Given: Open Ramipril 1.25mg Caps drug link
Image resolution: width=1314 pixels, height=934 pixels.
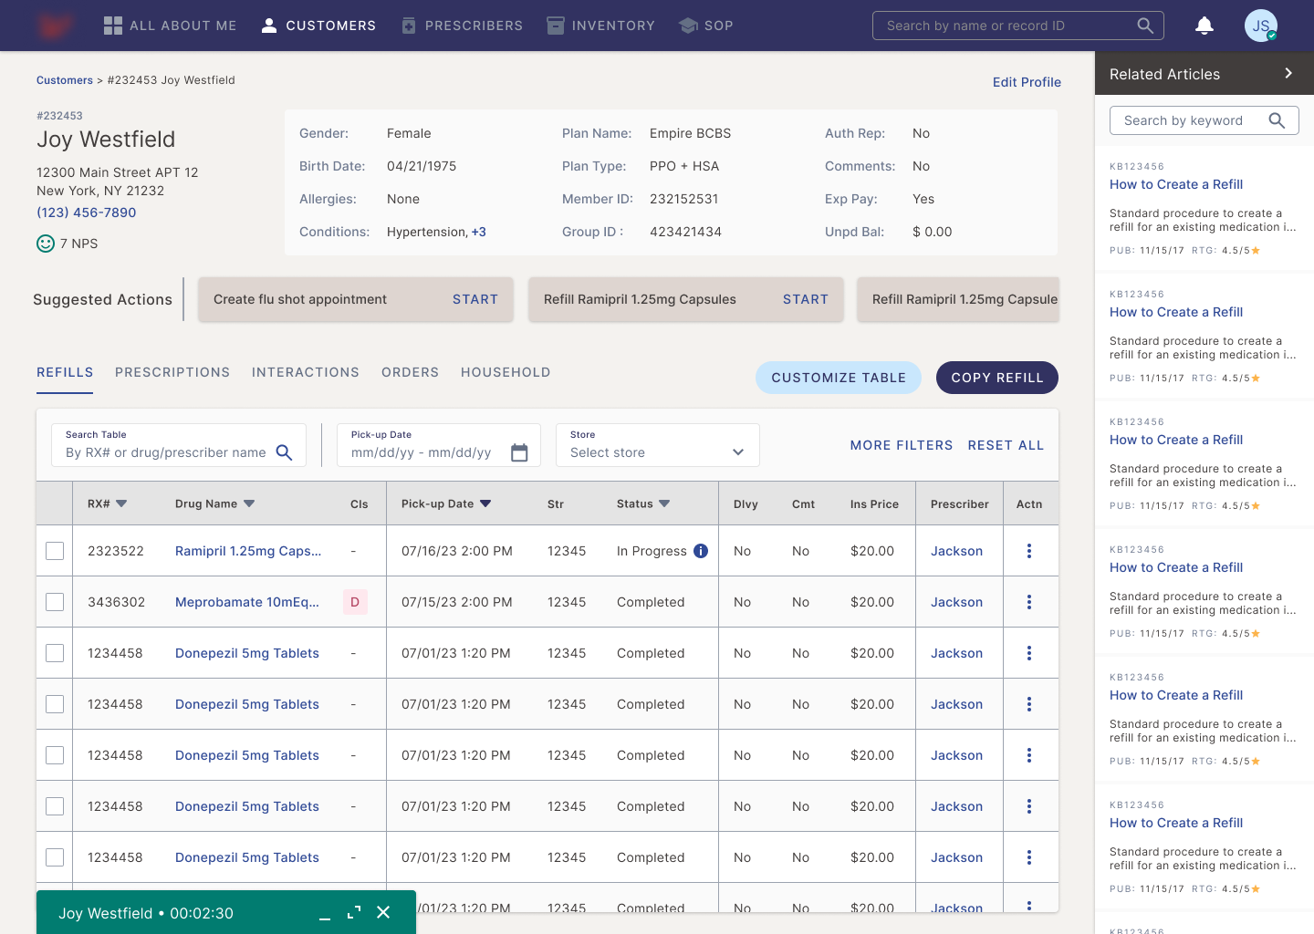Looking at the screenshot, I should pos(248,551).
